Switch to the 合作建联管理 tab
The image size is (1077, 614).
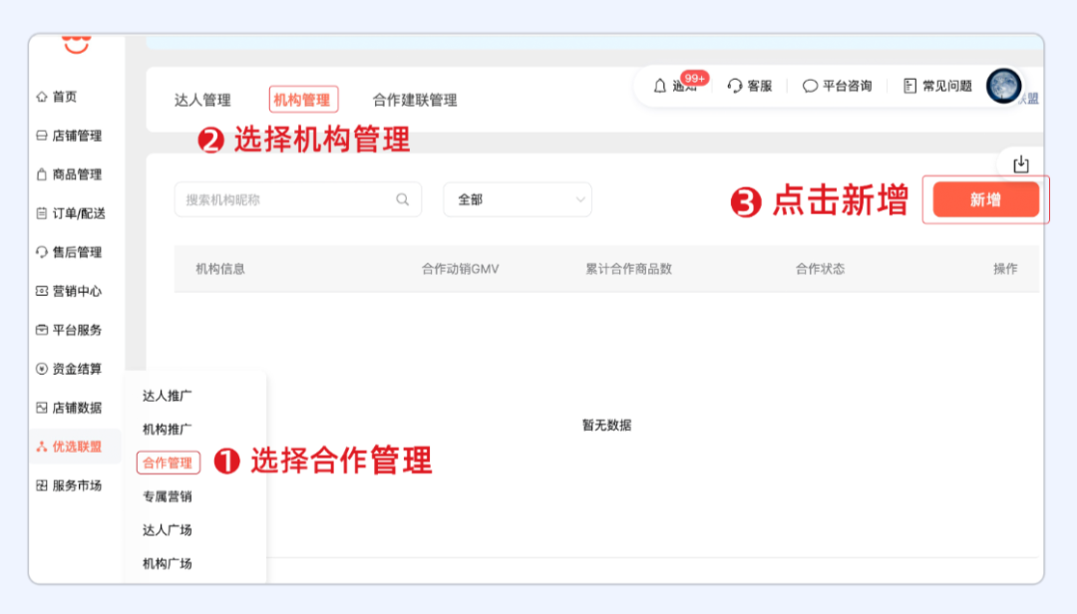(412, 100)
